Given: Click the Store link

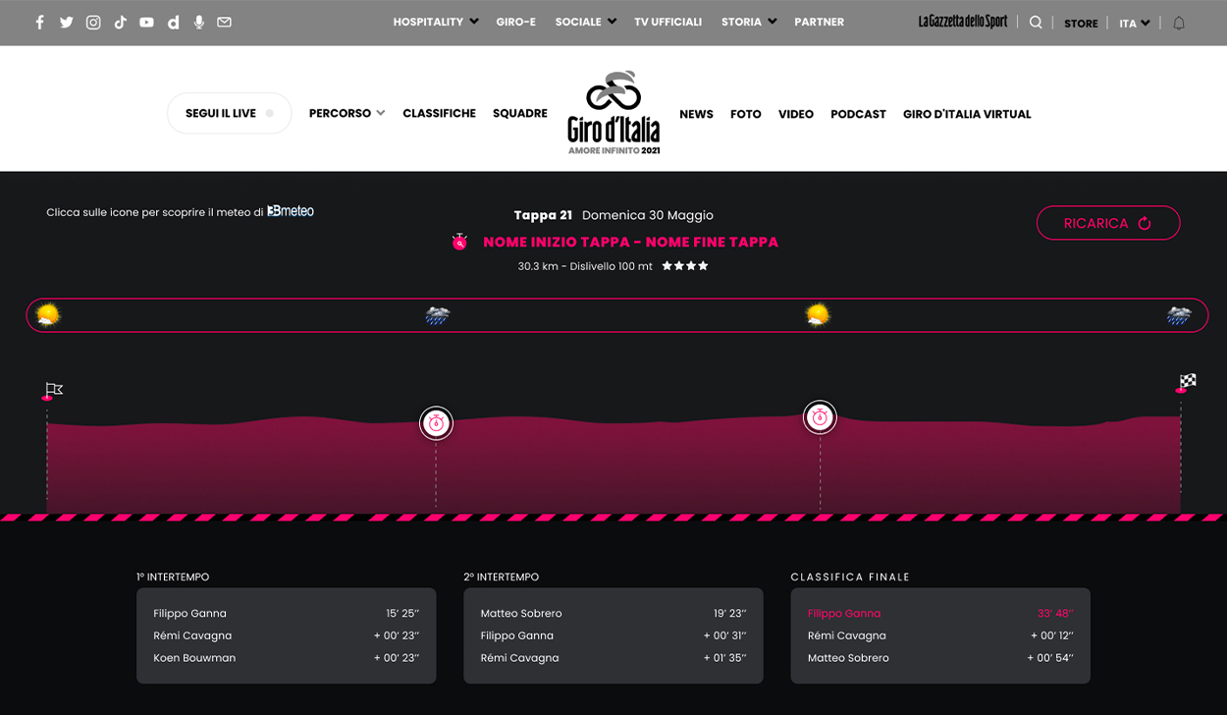Looking at the screenshot, I should pyautogui.click(x=1081, y=24).
